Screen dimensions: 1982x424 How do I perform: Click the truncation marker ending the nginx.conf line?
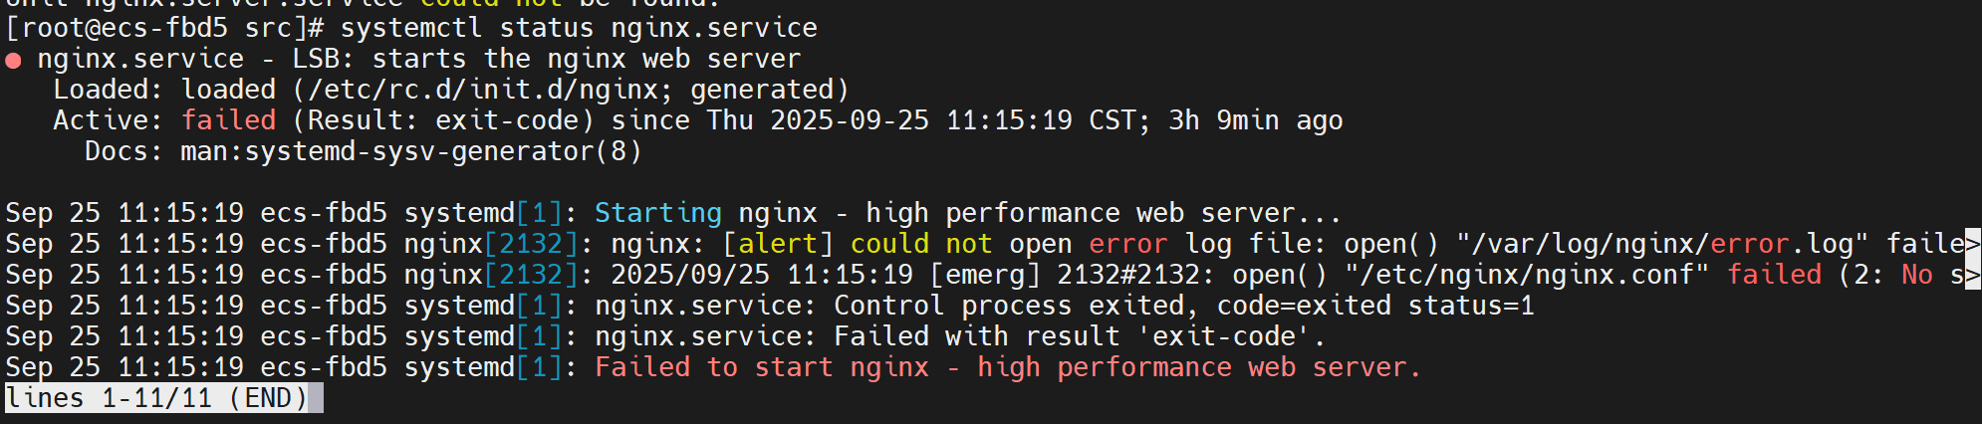[x=1972, y=275]
